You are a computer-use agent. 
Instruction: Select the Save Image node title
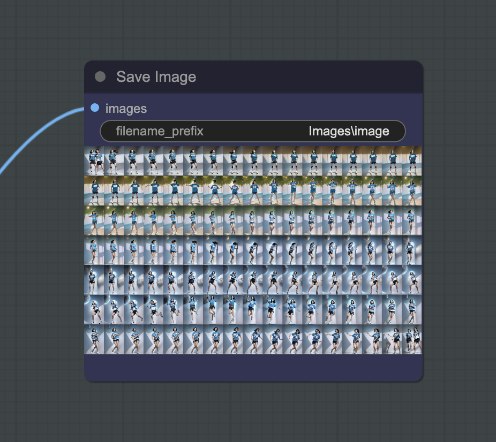coord(156,77)
